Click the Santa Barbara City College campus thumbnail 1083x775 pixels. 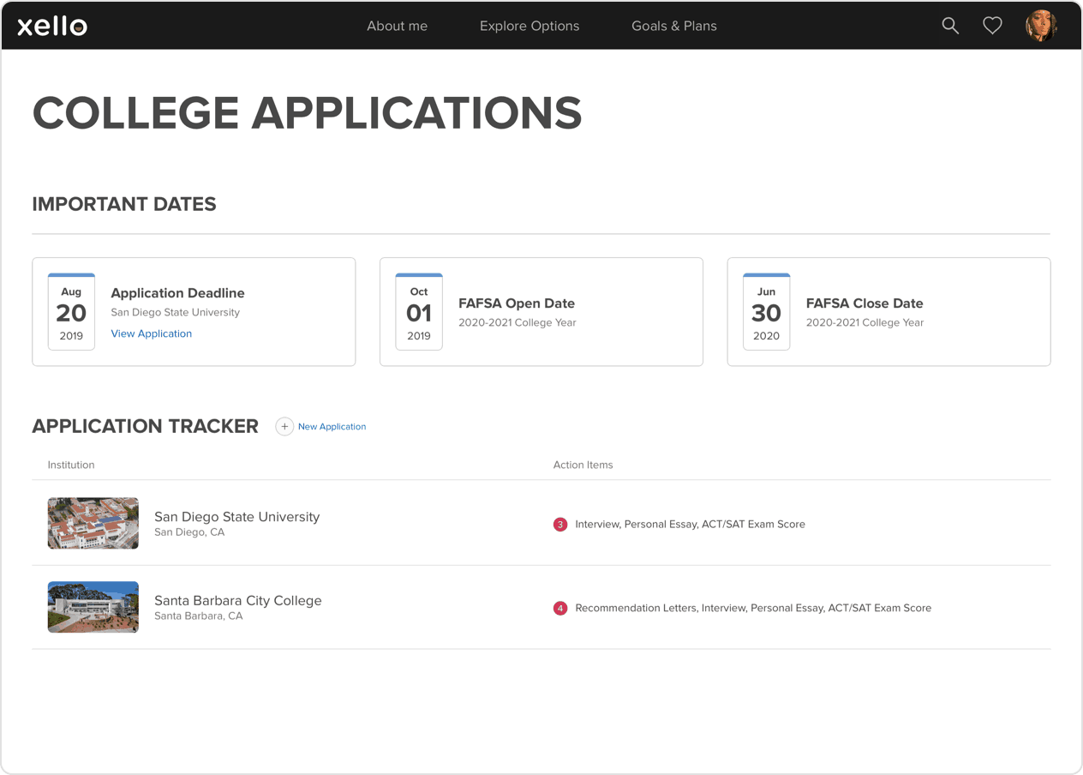pos(93,607)
